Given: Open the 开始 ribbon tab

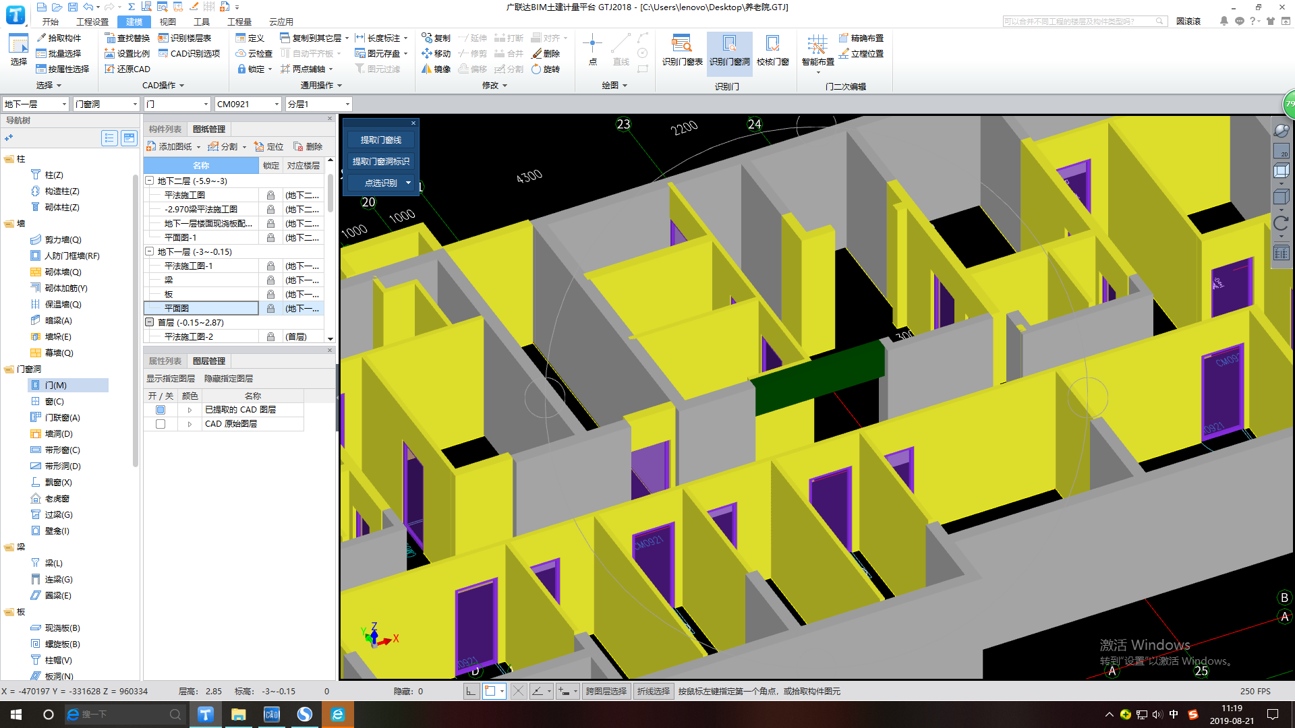Looking at the screenshot, I should [x=51, y=22].
